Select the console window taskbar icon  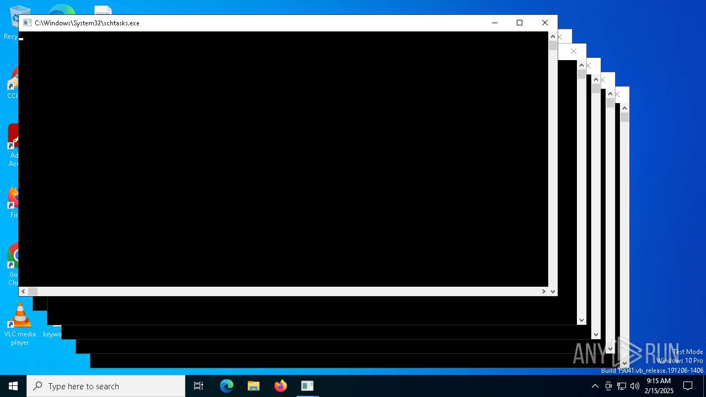pos(307,386)
